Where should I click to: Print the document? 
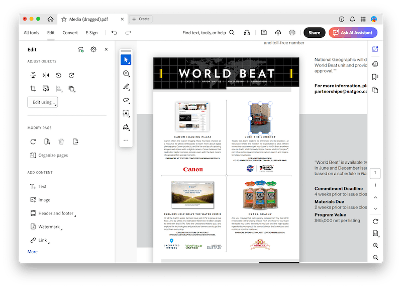point(292,32)
